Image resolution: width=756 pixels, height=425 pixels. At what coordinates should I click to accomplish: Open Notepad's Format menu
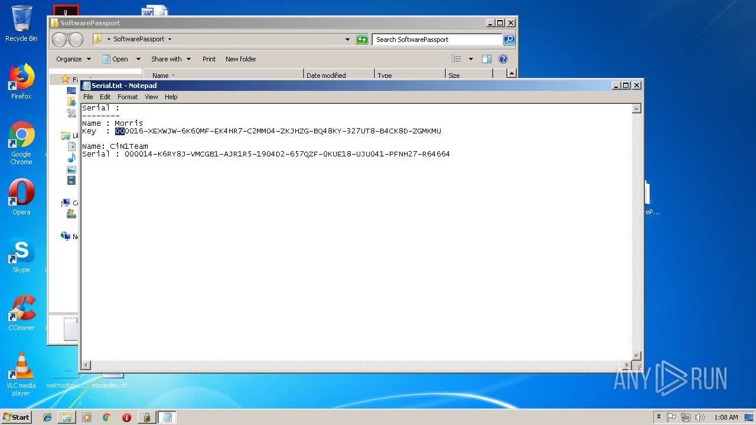(128, 97)
